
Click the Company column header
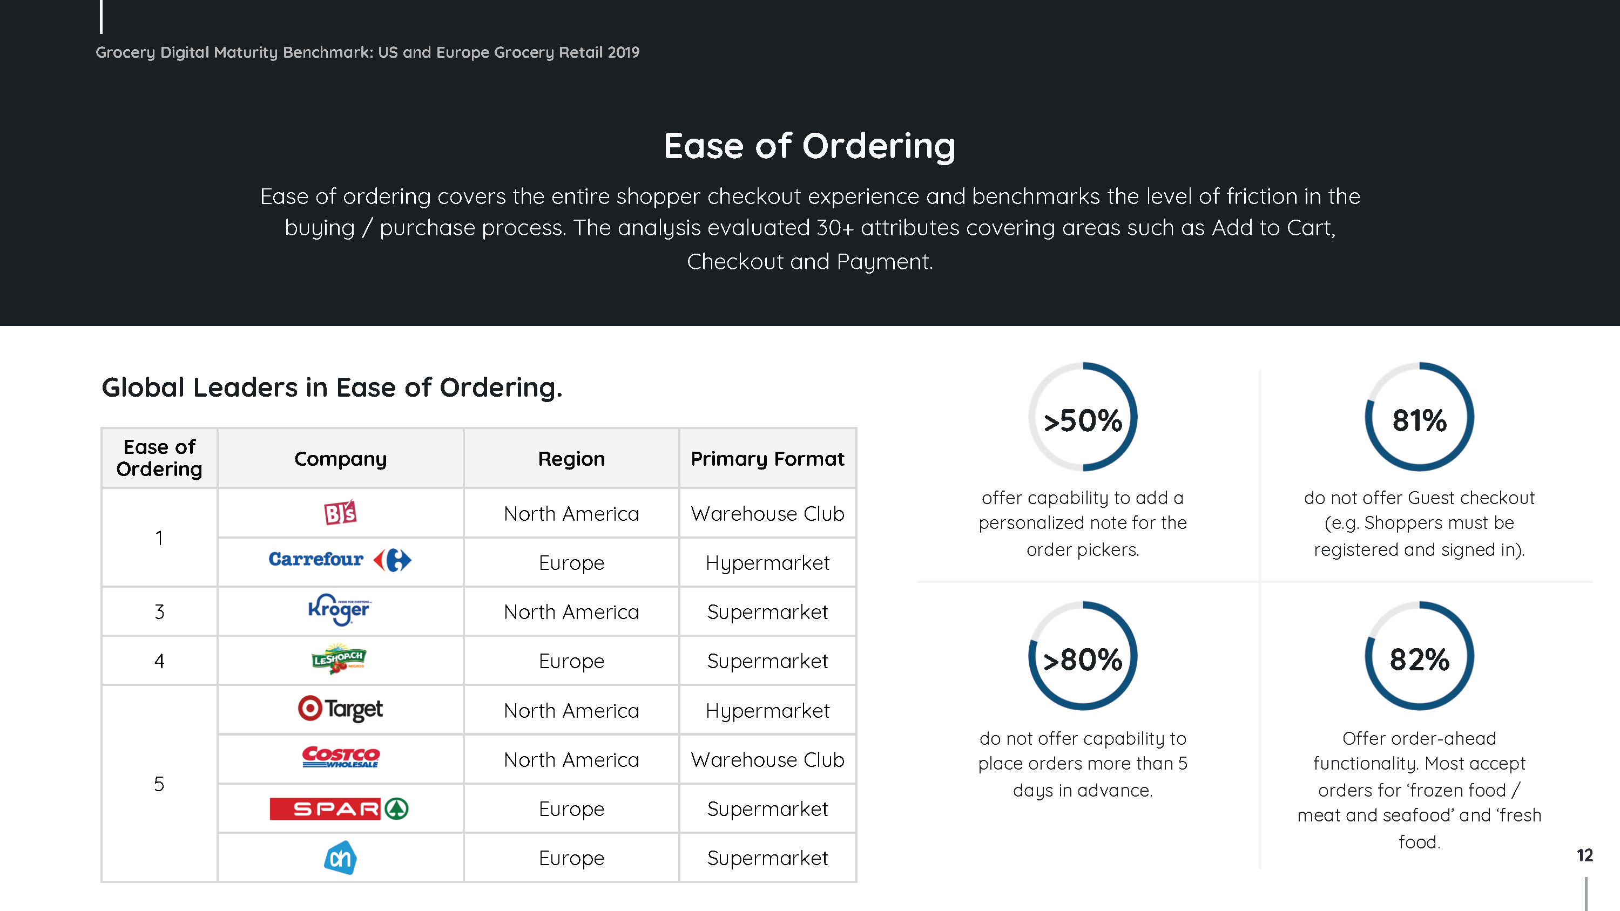pos(340,459)
